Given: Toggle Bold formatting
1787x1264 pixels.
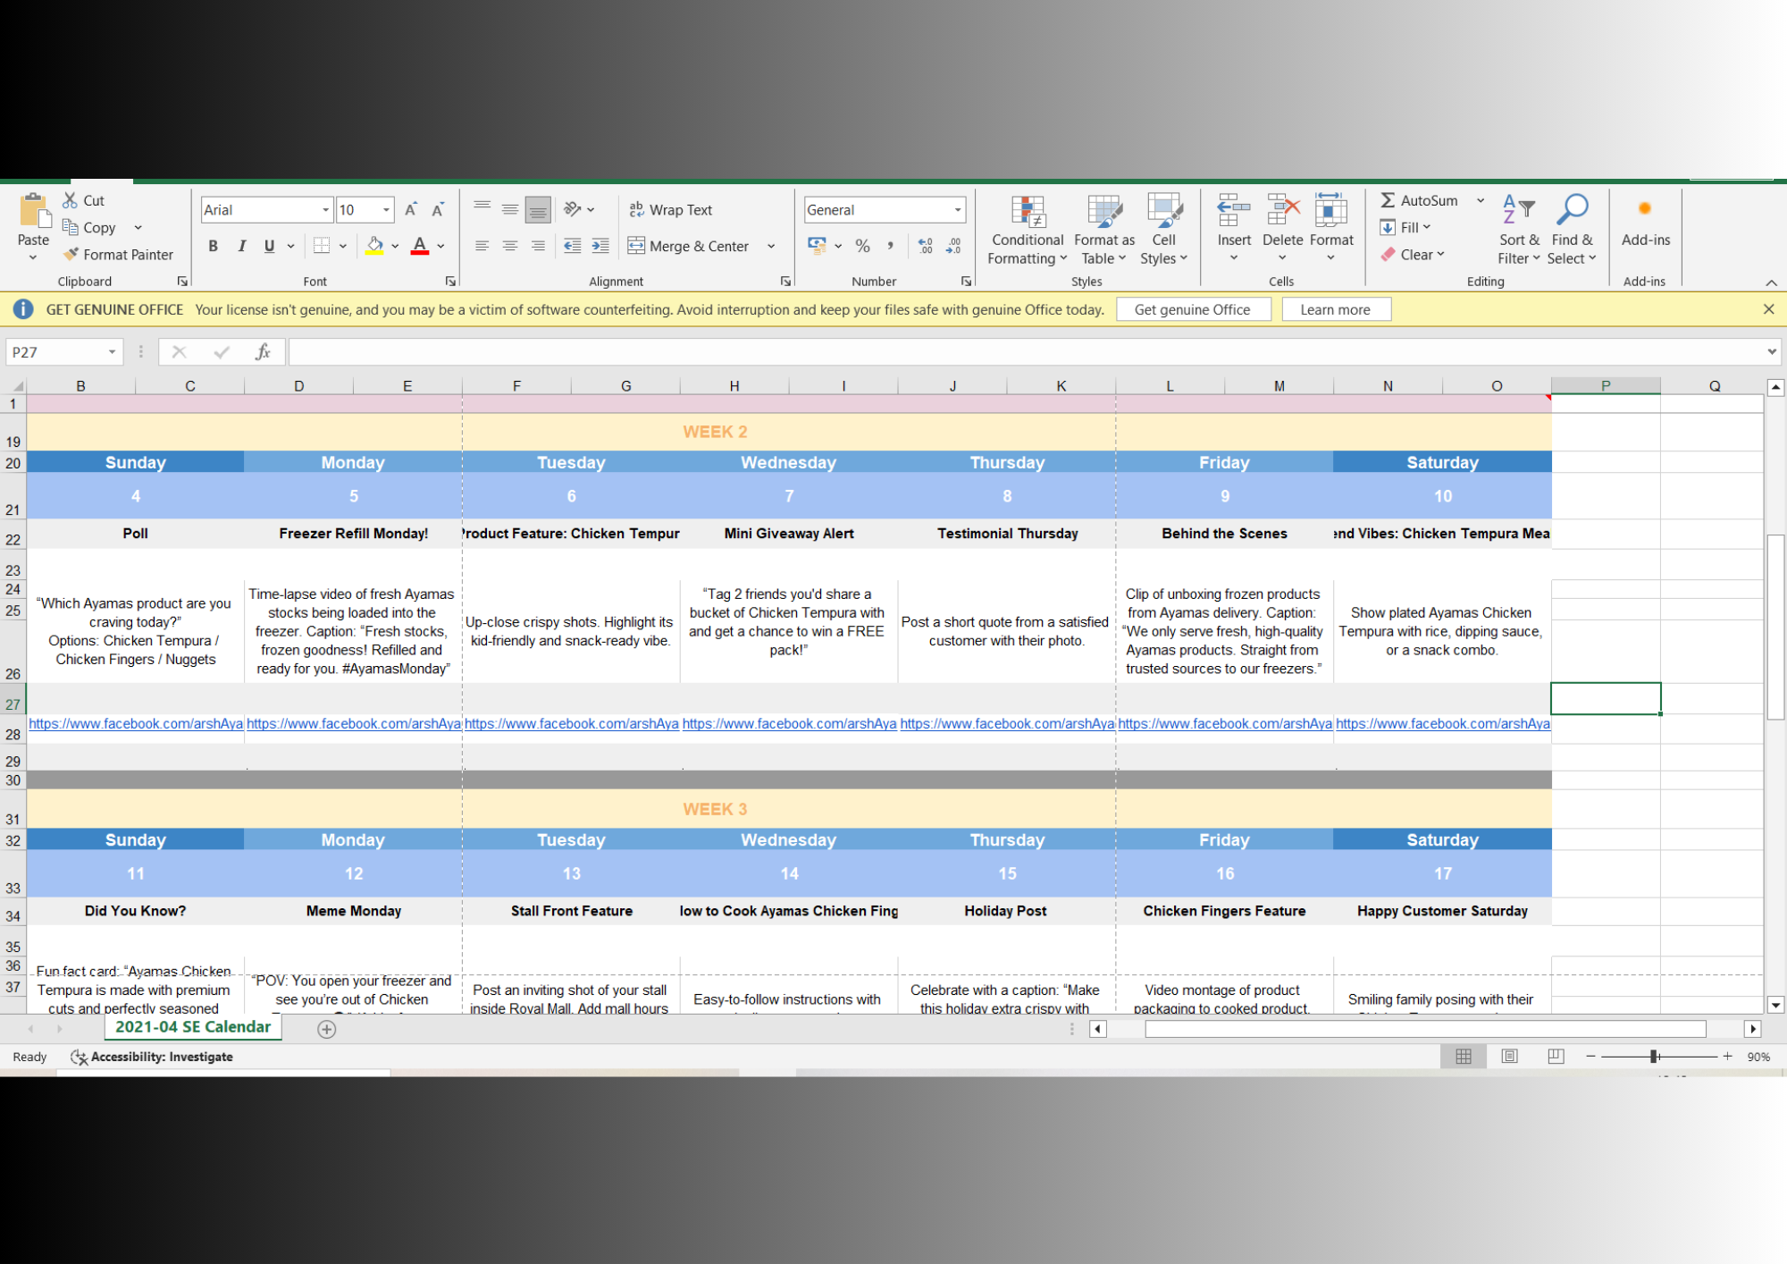Looking at the screenshot, I should click(213, 246).
